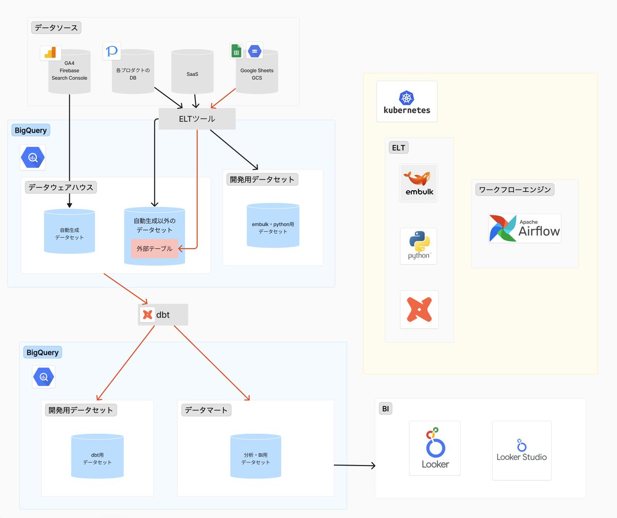Viewport: 617px width, 518px height.
Task: Select 開発用データセット label above dbt用 cylinder
Action: coord(81,410)
